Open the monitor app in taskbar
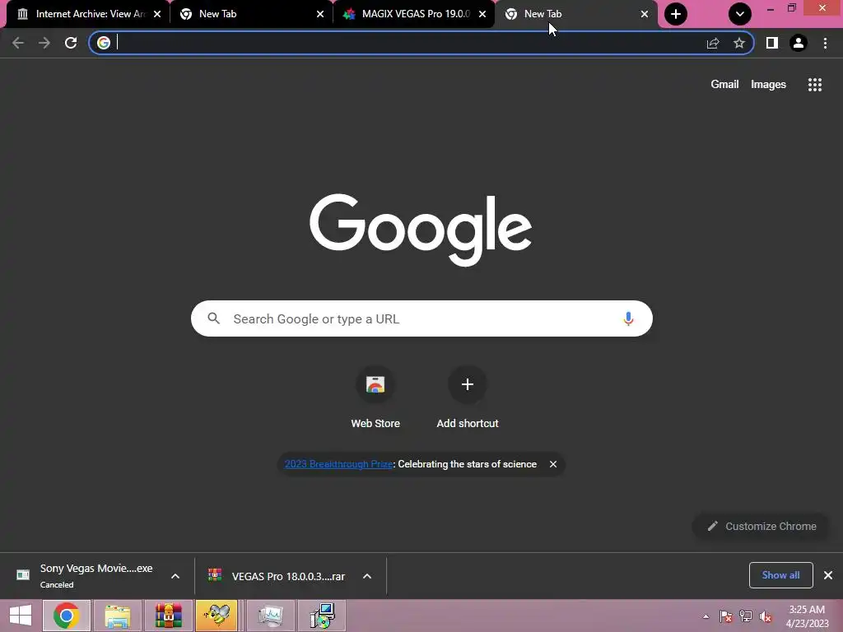Viewport: 843px width, 632px height. 270,616
